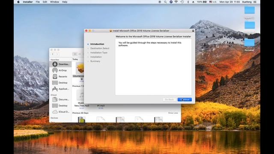The width and height of the screenshot is (274, 154).
Task: Open Notification Center list icon
Action: pos(255,2)
